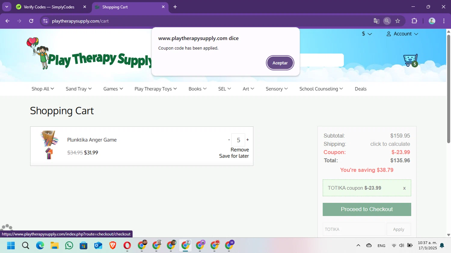451x253 pixels.
Task: Open the Wi-Fi network tray icon
Action: coord(394,245)
